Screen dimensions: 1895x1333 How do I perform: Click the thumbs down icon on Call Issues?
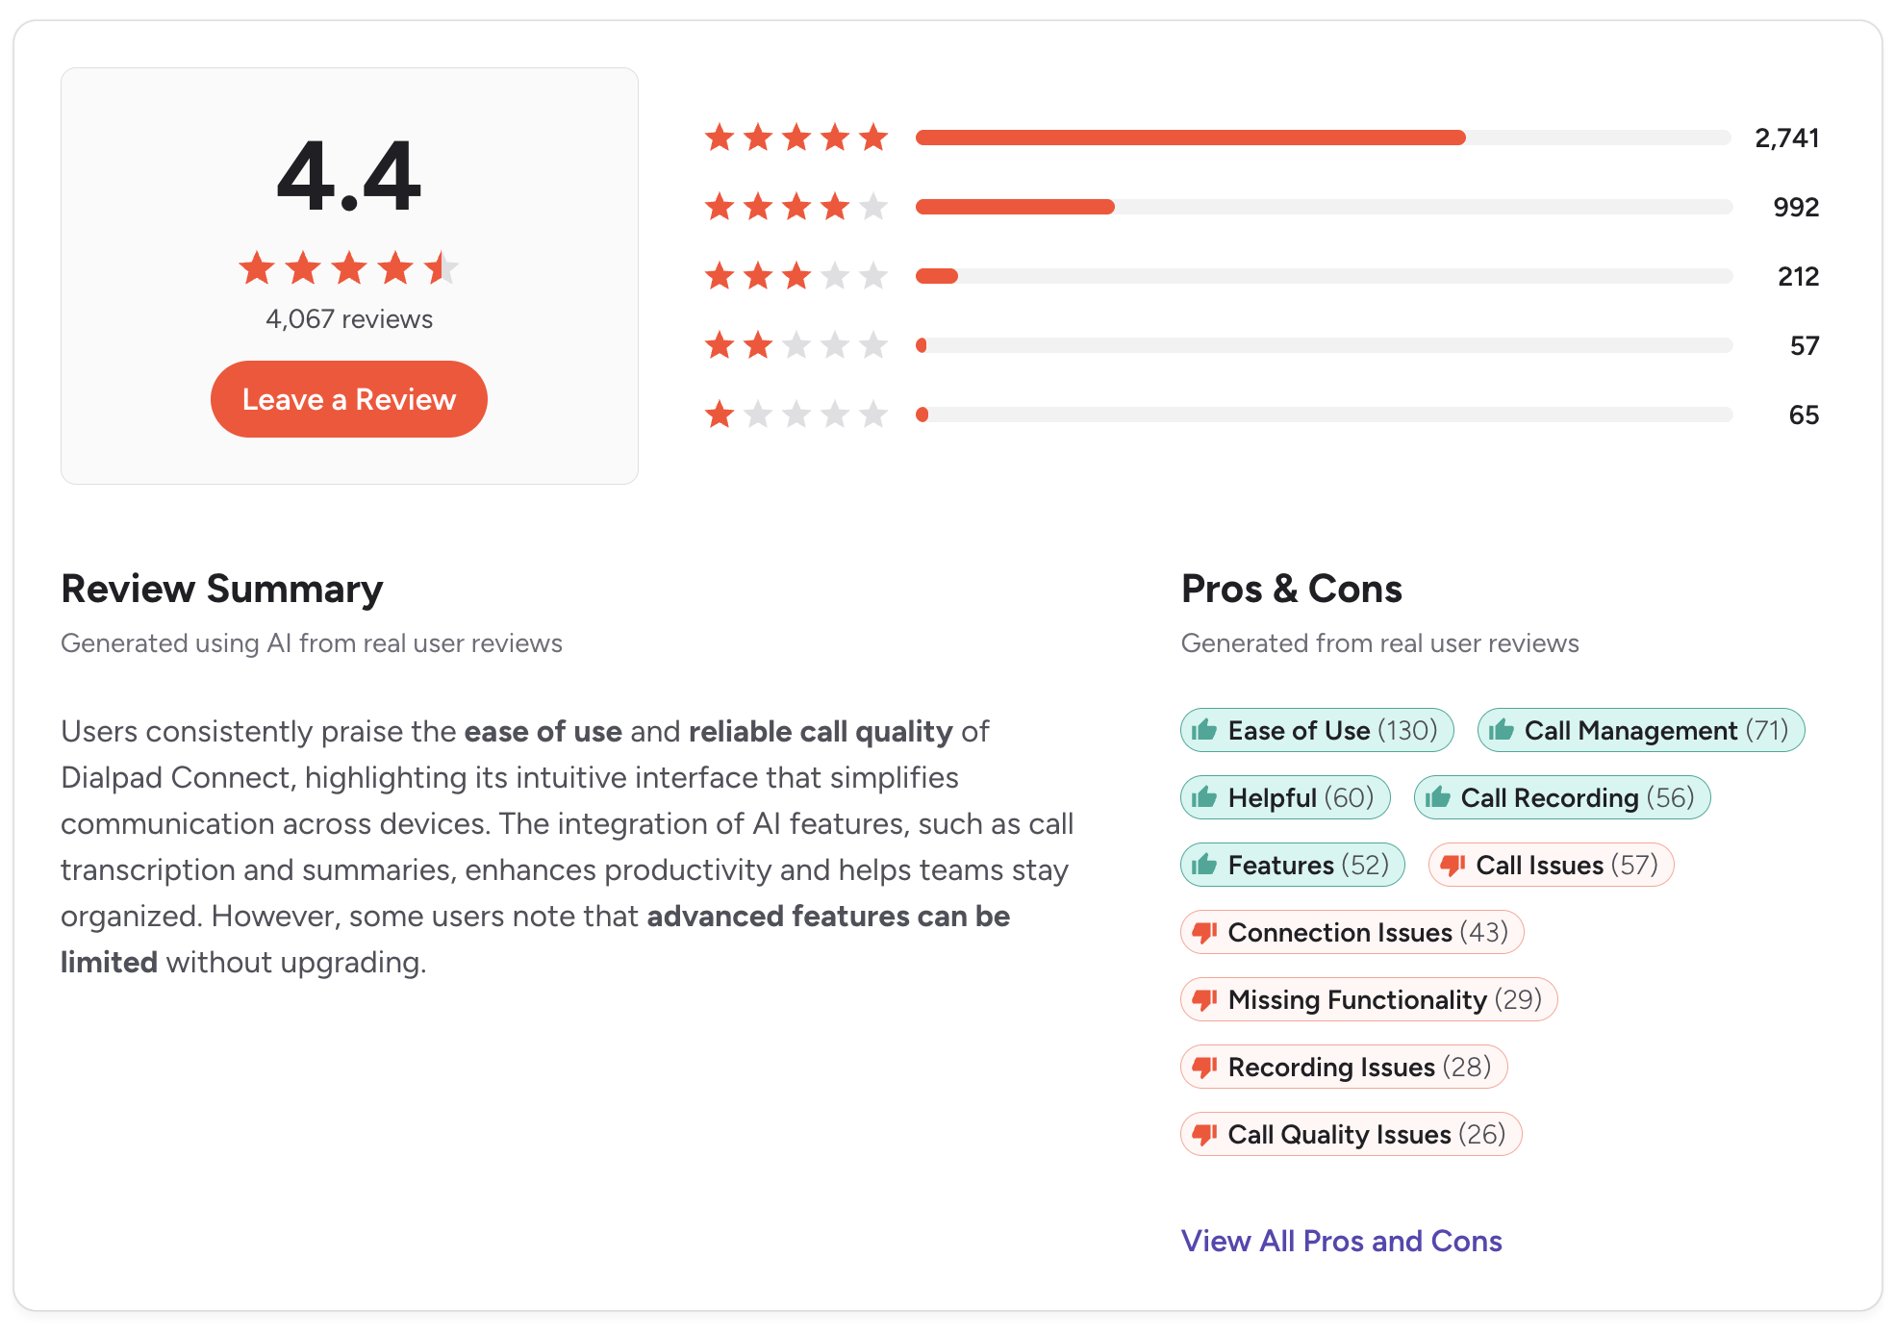[x=1453, y=865]
